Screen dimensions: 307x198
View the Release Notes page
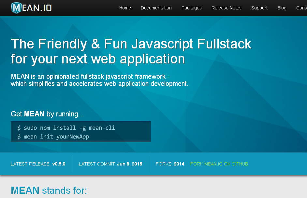pyautogui.click(x=226, y=8)
